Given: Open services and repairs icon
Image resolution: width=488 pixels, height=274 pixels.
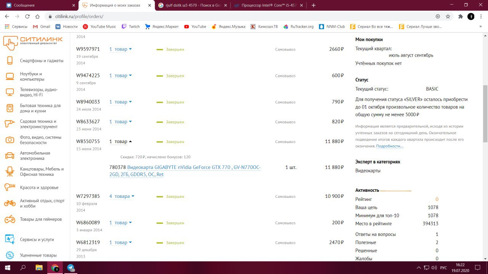Looking at the screenshot, I should 10,239.
